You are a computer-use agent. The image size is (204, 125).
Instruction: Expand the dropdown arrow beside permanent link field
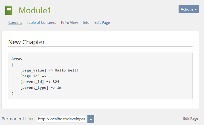coord(91,119)
